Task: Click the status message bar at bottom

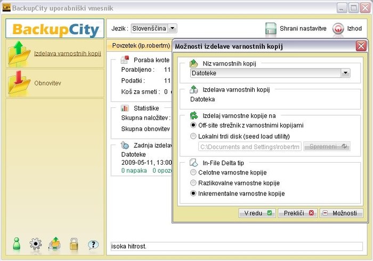Action: pos(237,246)
